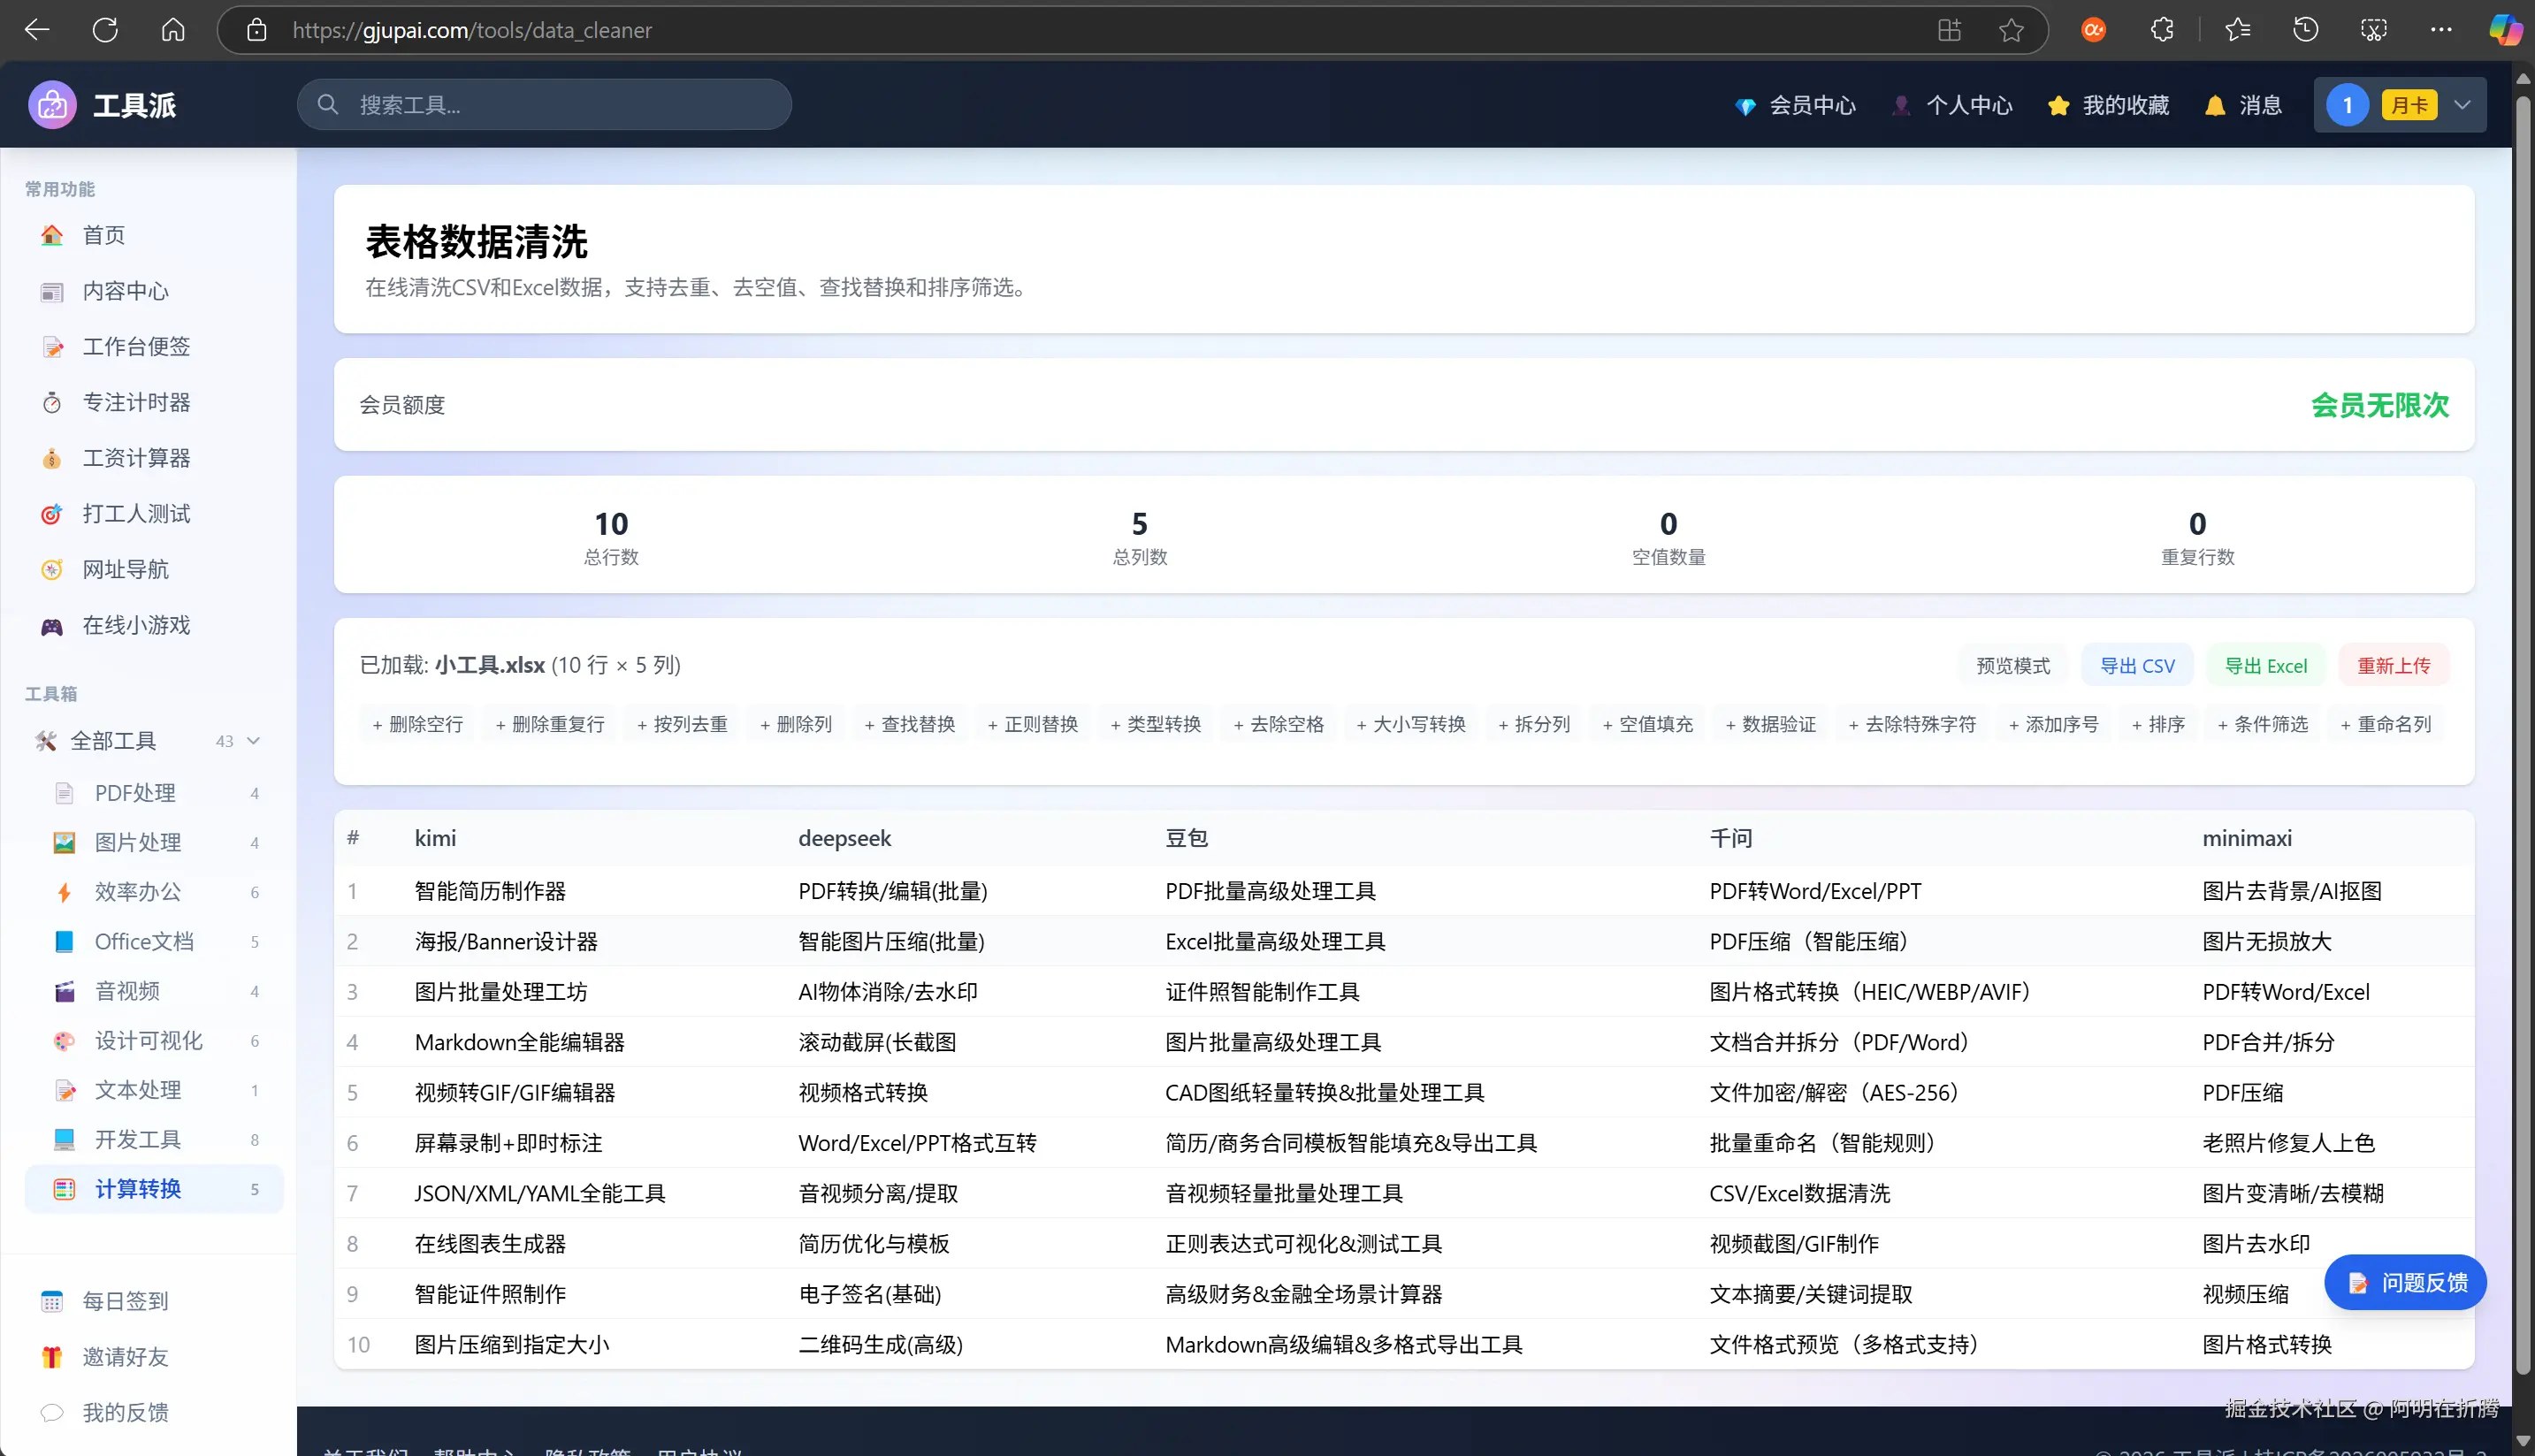Add 去除特殊字符 operation

1913,724
